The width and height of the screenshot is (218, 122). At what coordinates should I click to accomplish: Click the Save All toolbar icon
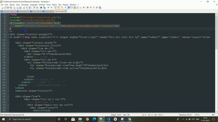(11, 7)
